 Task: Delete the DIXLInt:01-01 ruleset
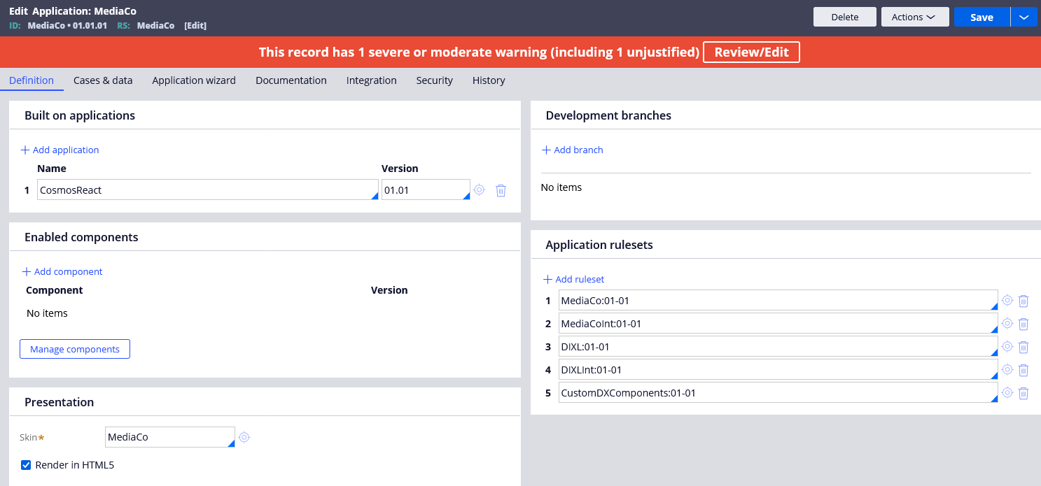(1023, 370)
